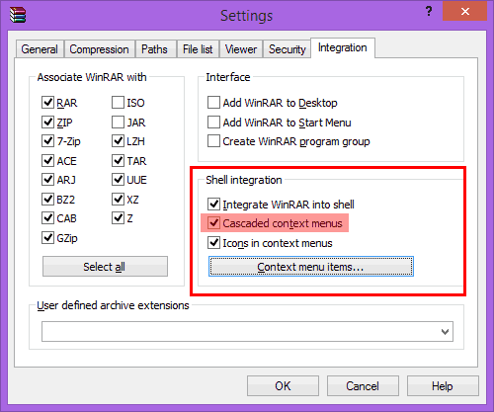
Task: Toggle Icons in context menus
Action: (x=213, y=243)
